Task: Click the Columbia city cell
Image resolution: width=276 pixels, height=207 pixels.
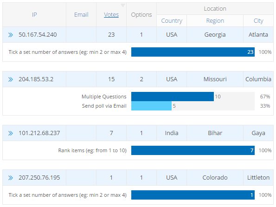Action: coord(258,79)
